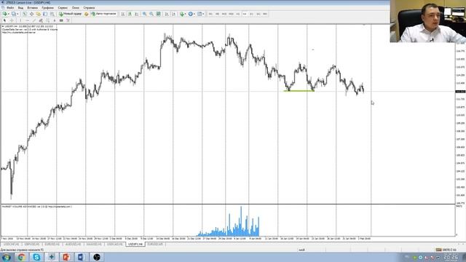Switch to the USDCHF,H1 chart tab
Viewport: 466px width, 262px height.
tap(12, 245)
